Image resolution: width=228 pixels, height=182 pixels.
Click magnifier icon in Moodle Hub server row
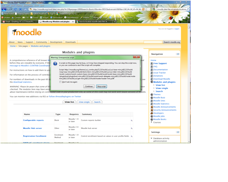(132, 128)
